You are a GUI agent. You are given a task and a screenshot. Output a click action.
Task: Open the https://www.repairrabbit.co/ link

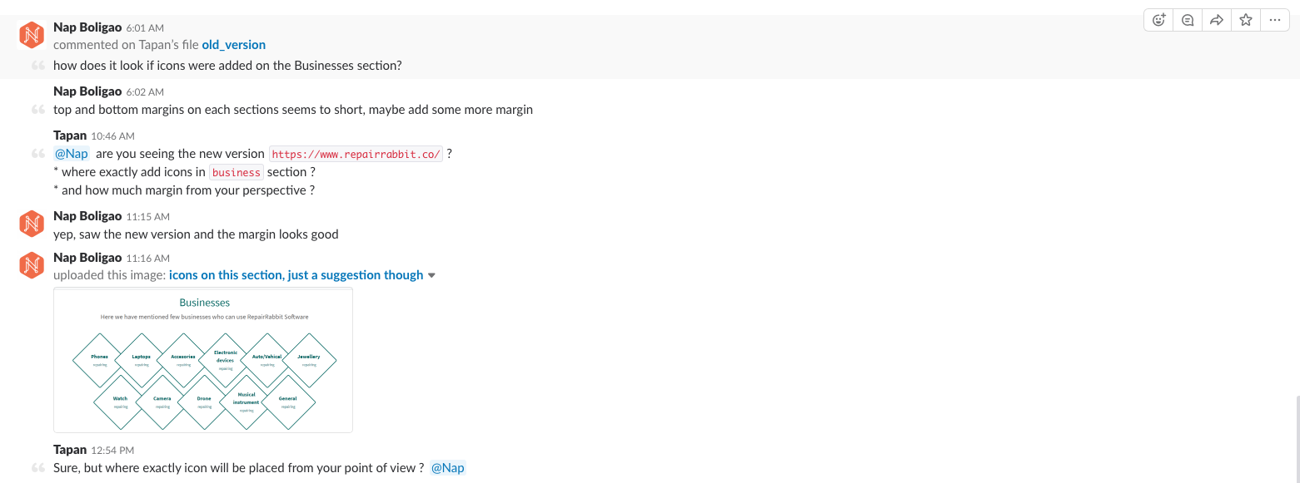click(356, 154)
